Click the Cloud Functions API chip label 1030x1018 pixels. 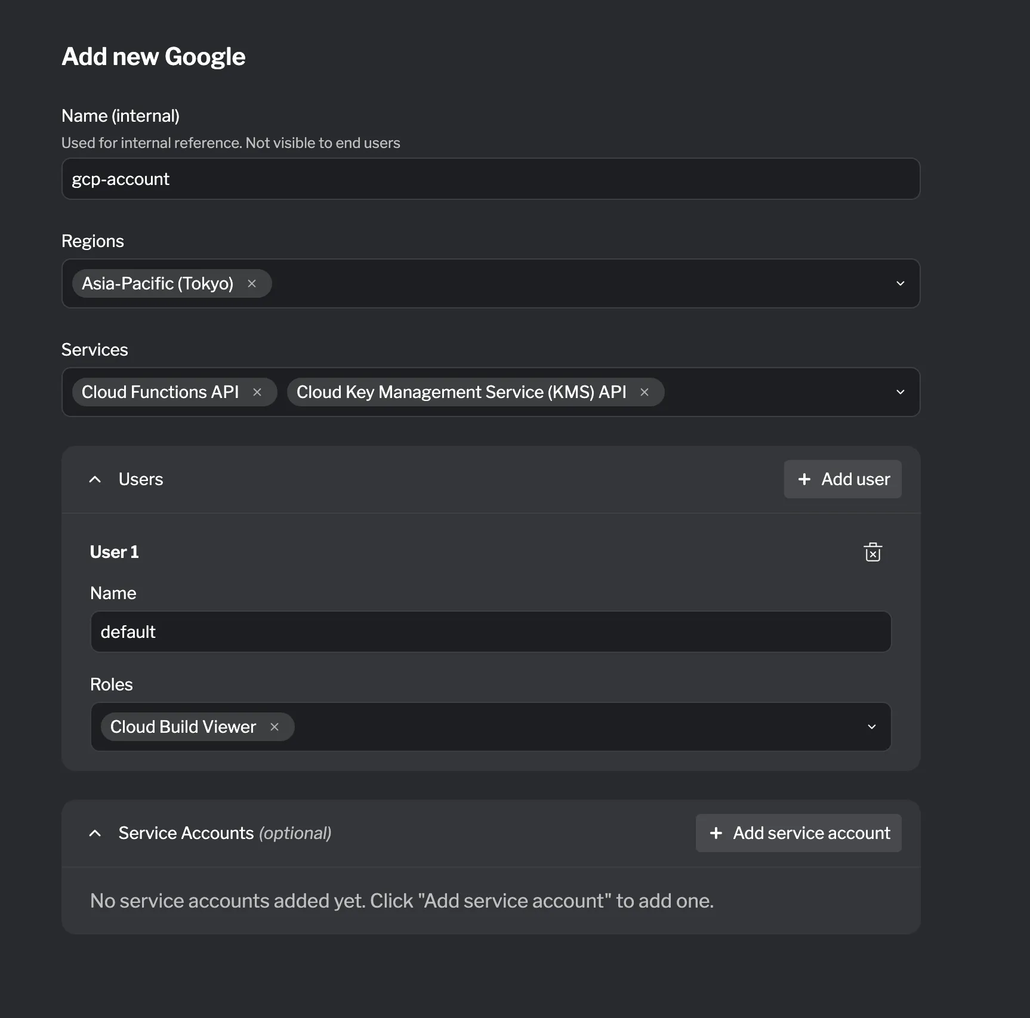click(x=160, y=392)
